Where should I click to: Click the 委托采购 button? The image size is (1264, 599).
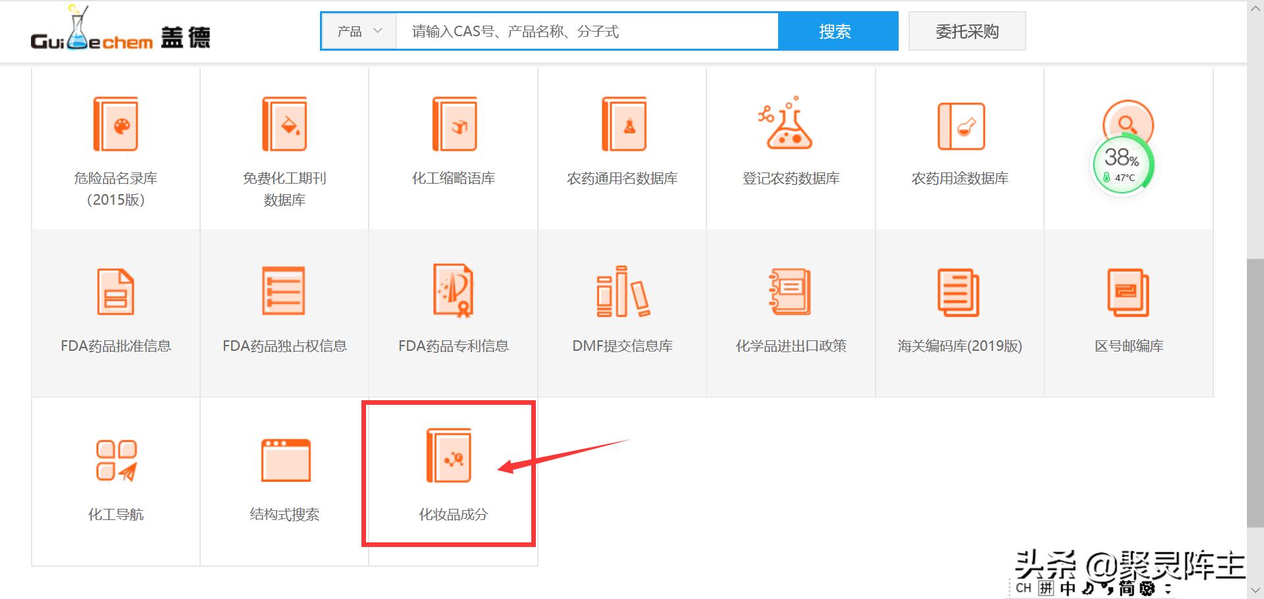click(966, 30)
